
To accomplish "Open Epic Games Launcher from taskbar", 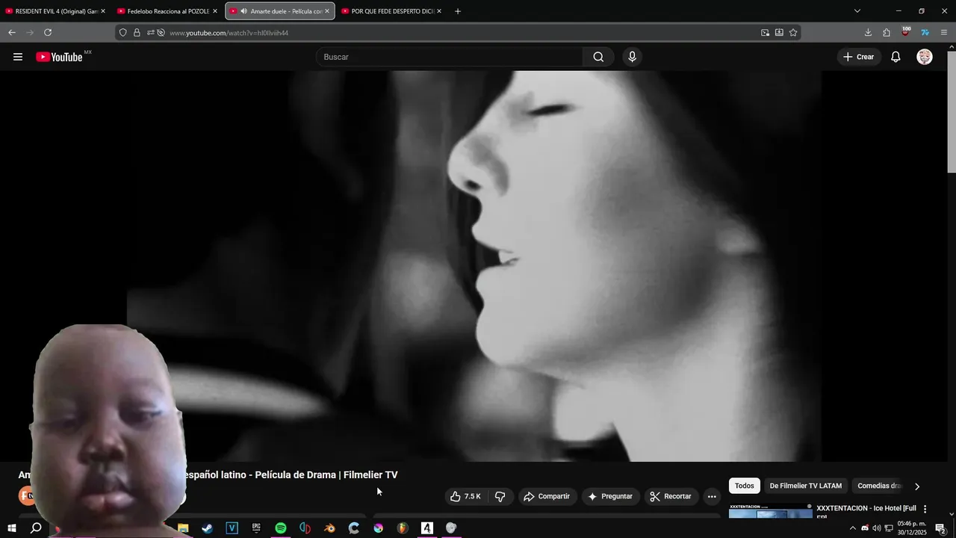I will pos(256,528).
